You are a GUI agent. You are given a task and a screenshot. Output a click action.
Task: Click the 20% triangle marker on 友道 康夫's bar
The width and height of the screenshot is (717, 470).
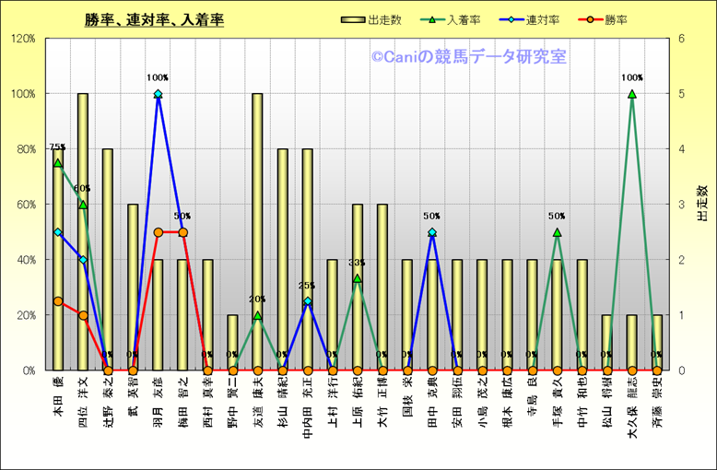(257, 315)
